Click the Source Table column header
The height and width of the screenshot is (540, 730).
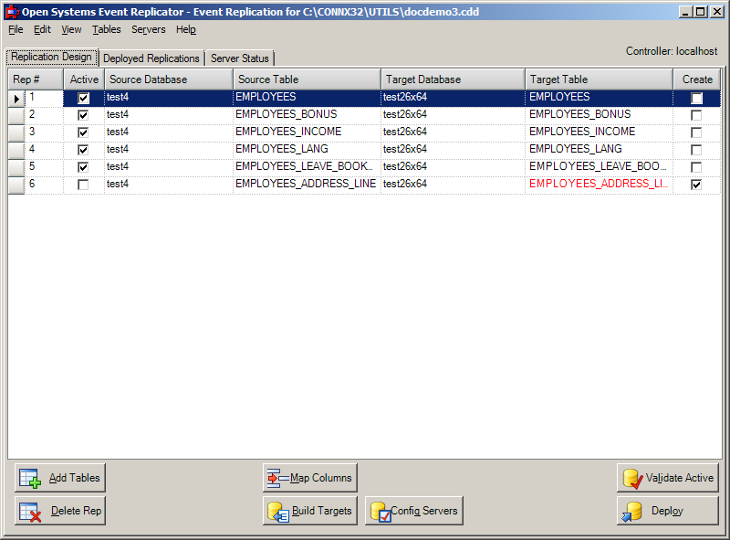[x=306, y=79]
